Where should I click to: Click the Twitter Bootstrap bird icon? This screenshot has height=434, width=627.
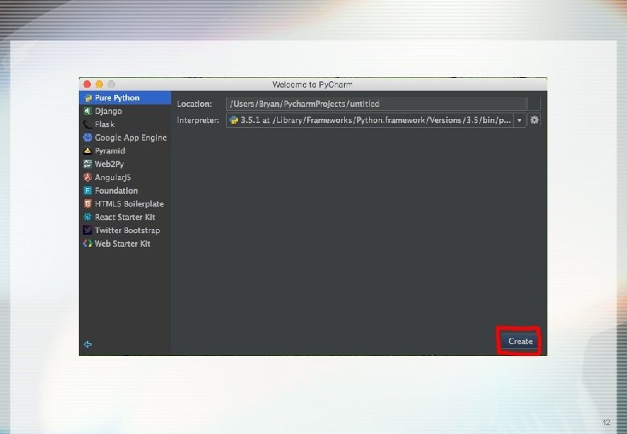[88, 230]
